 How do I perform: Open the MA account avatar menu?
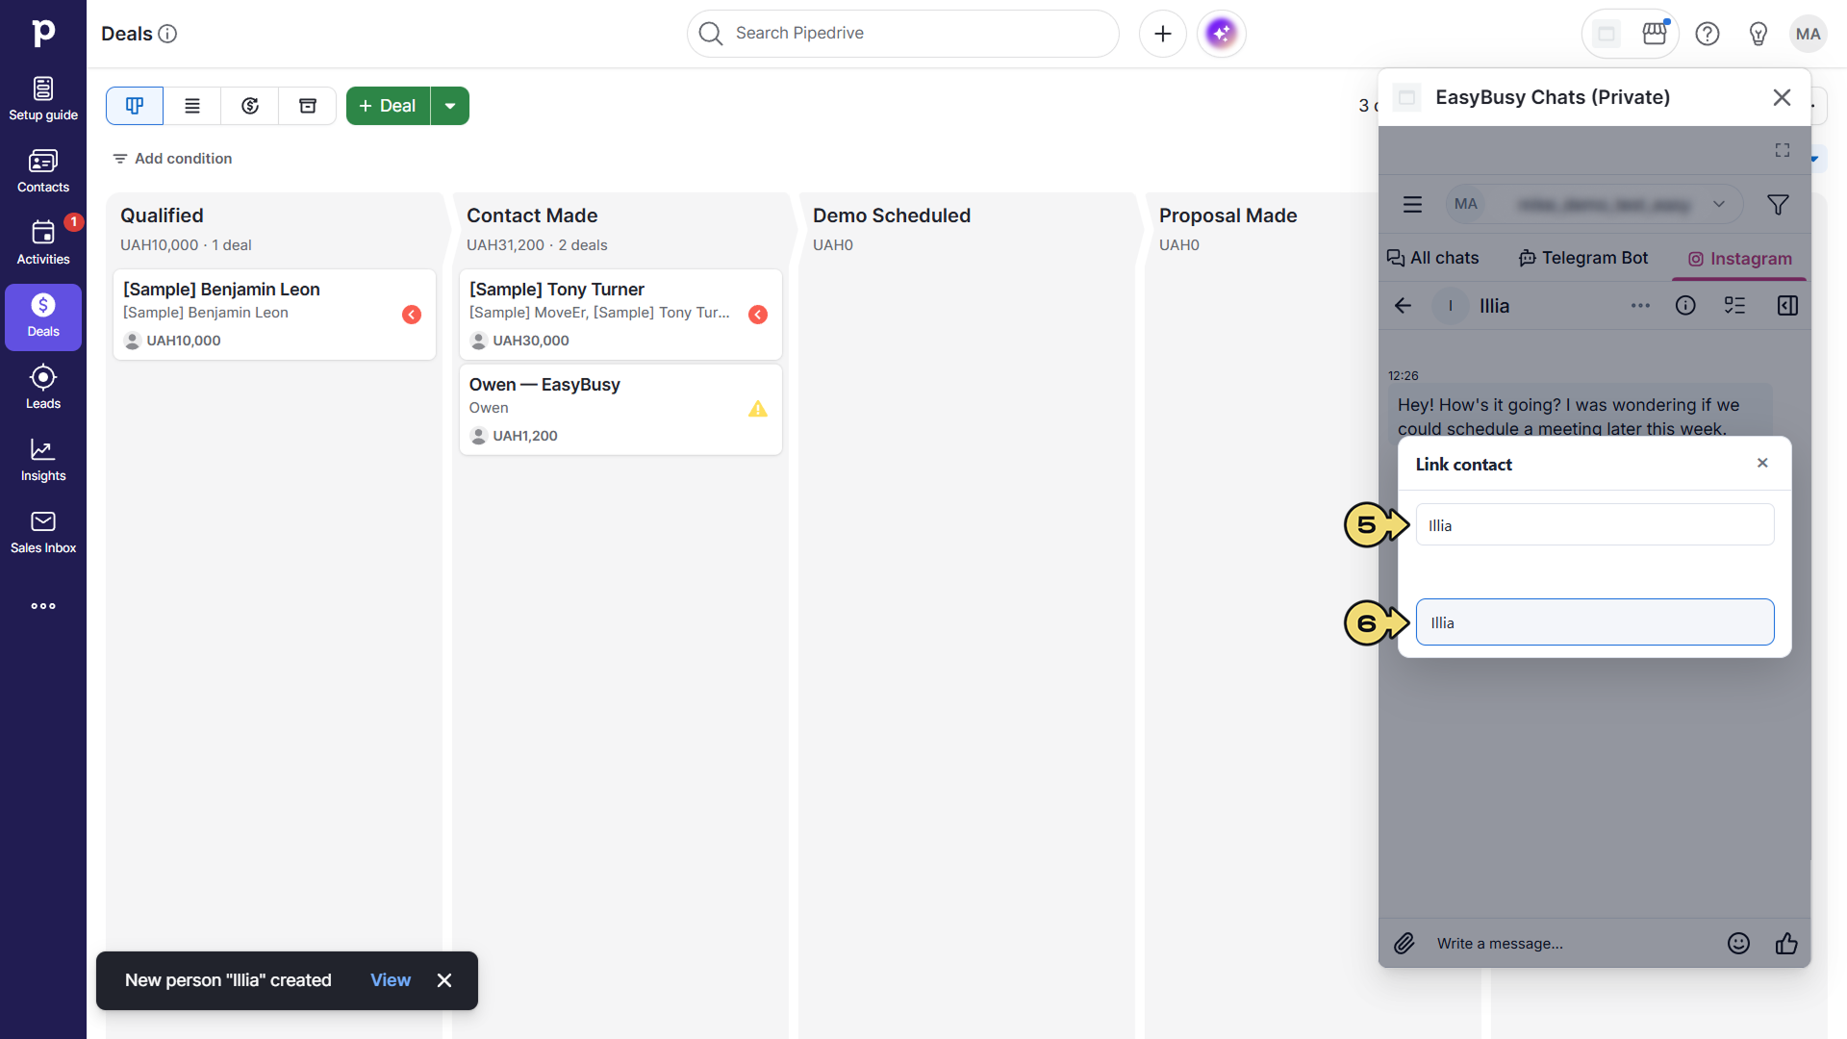[x=1809, y=34]
